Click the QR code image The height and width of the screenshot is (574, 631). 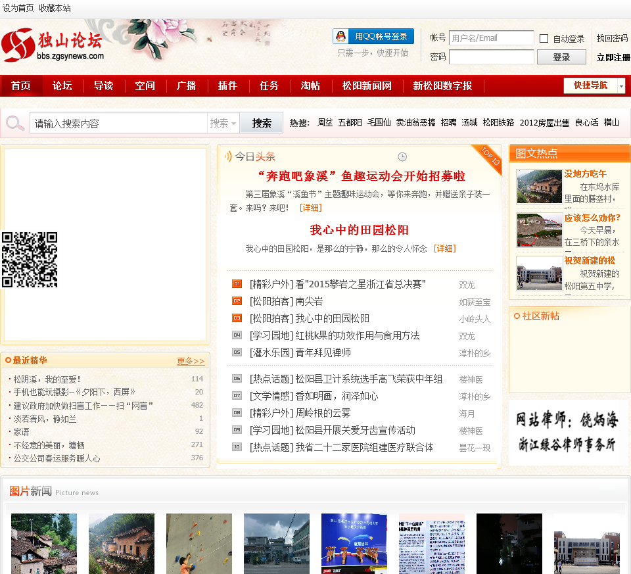tap(30, 259)
